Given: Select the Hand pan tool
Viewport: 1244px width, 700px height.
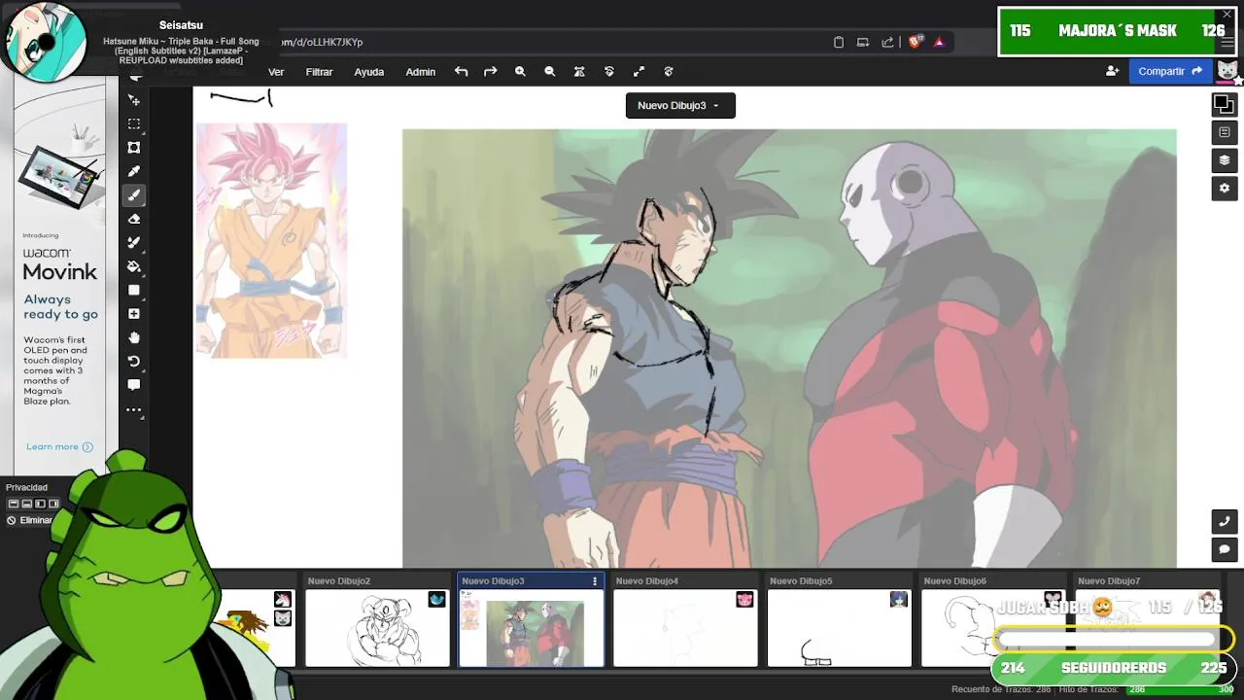Looking at the screenshot, I should click(134, 337).
